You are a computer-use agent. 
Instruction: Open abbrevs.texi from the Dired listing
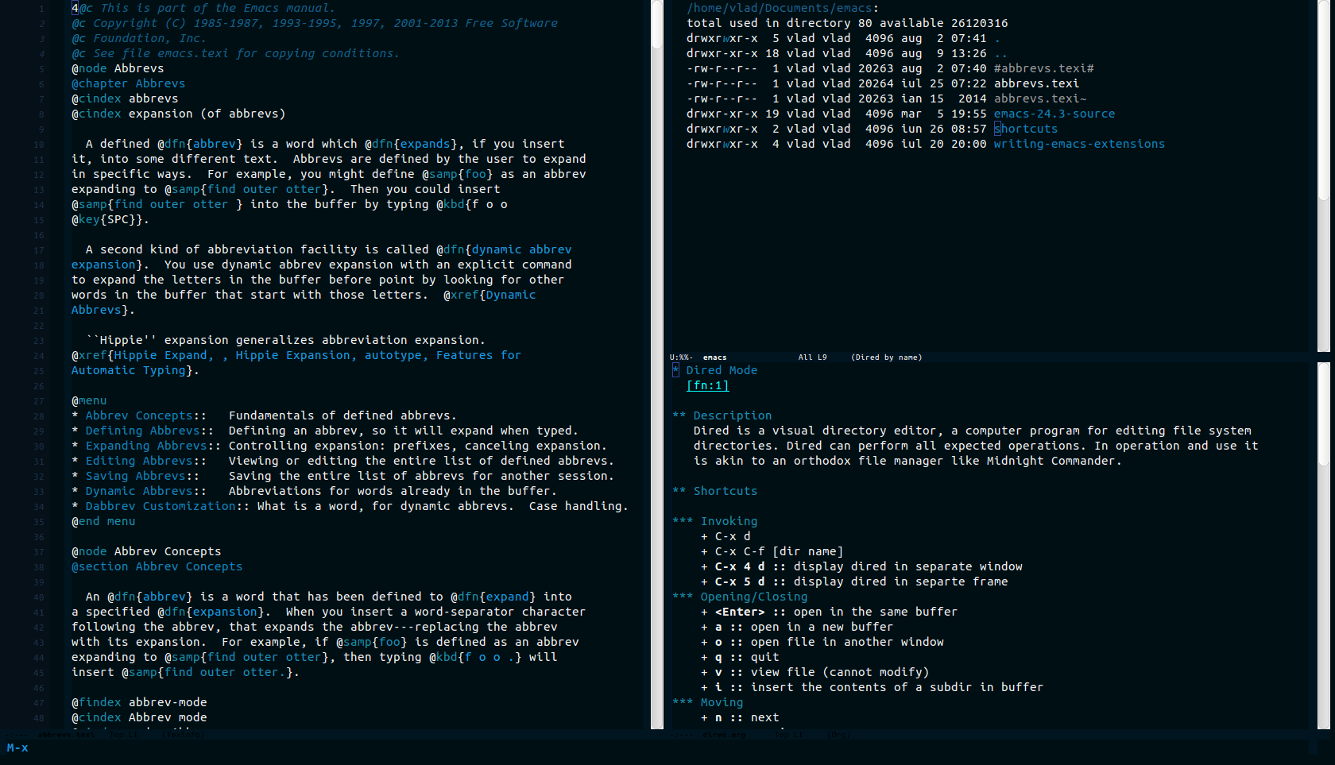[x=1036, y=83]
